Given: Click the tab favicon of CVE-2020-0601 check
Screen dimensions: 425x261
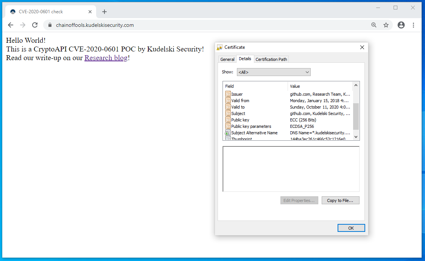Looking at the screenshot, I should click(x=13, y=12).
